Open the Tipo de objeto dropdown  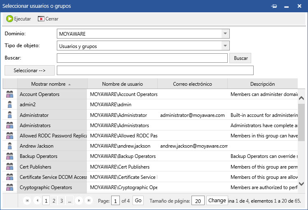coord(225,46)
